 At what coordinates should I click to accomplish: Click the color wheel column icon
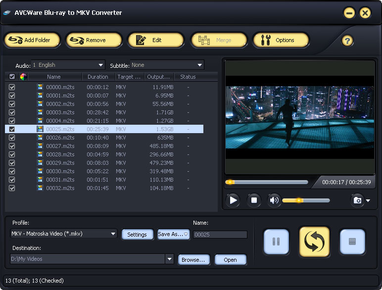[x=23, y=77]
